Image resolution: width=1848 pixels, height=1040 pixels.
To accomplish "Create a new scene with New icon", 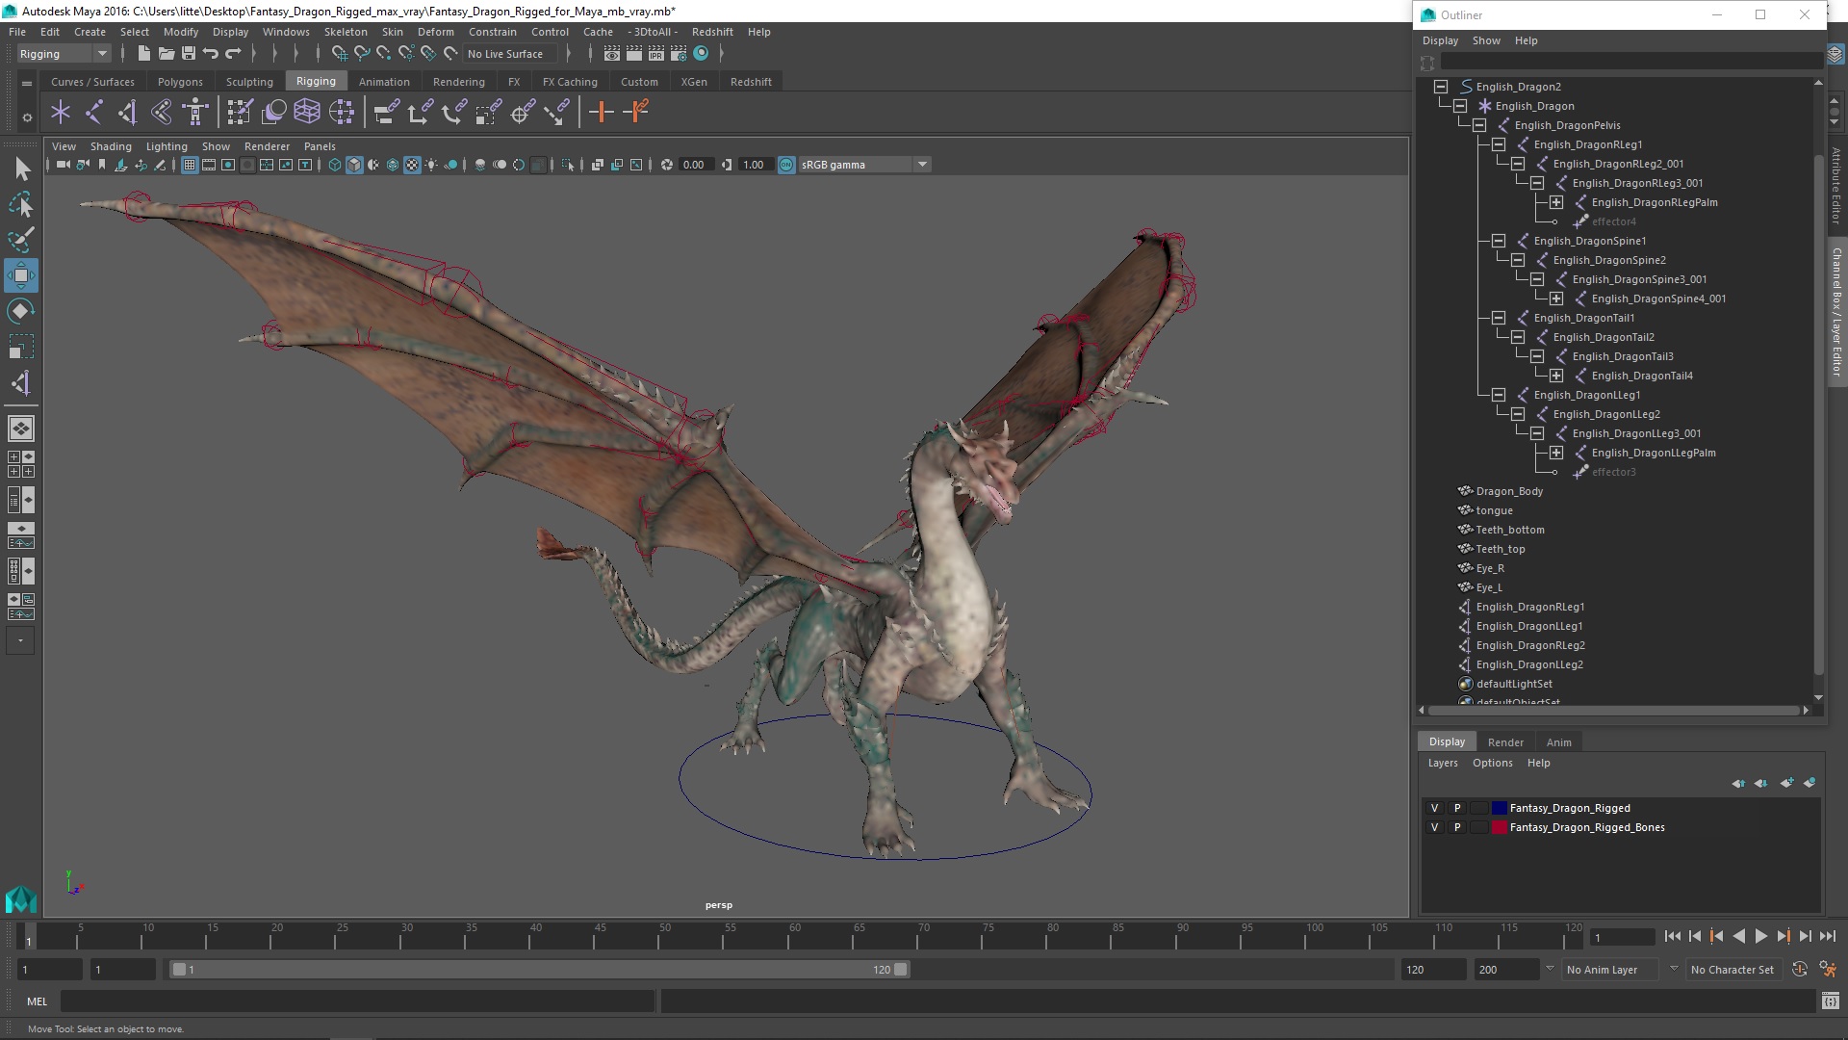I will pos(144,54).
